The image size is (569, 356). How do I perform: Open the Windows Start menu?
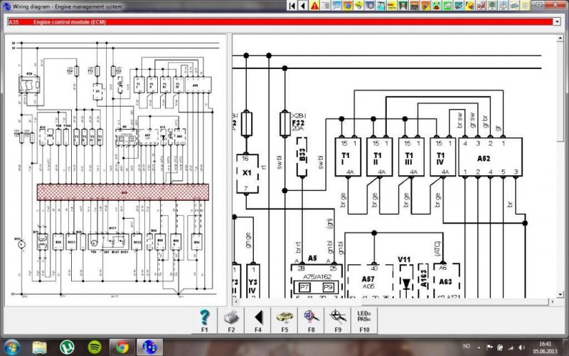pyautogui.click(x=12, y=347)
